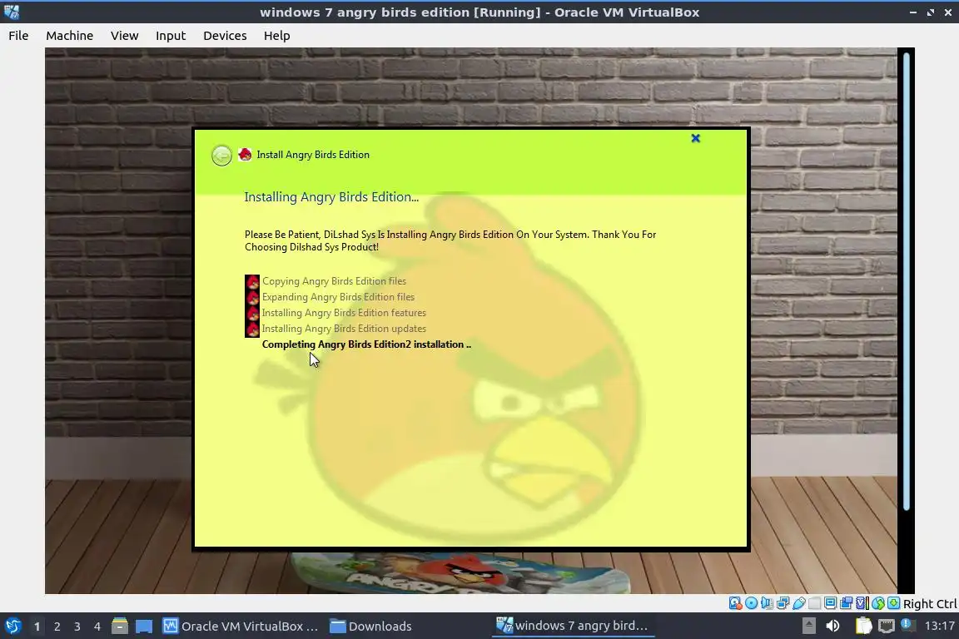This screenshot has width=959, height=639.
Task: Click the 'Installing Angry Birds Edition...' heading
Action: pyautogui.click(x=331, y=197)
